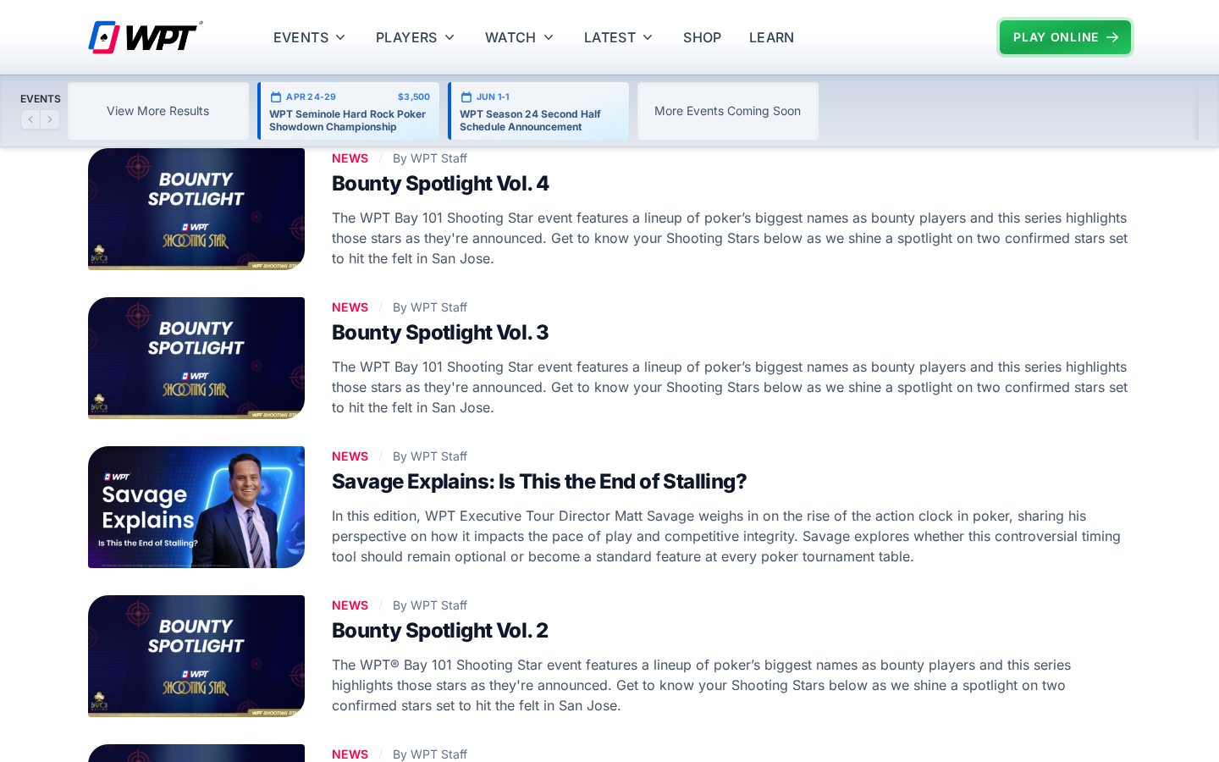Click previous events arrow
Image resolution: width=1219 pixels, height=762 pixels.
tap(30, 119)
